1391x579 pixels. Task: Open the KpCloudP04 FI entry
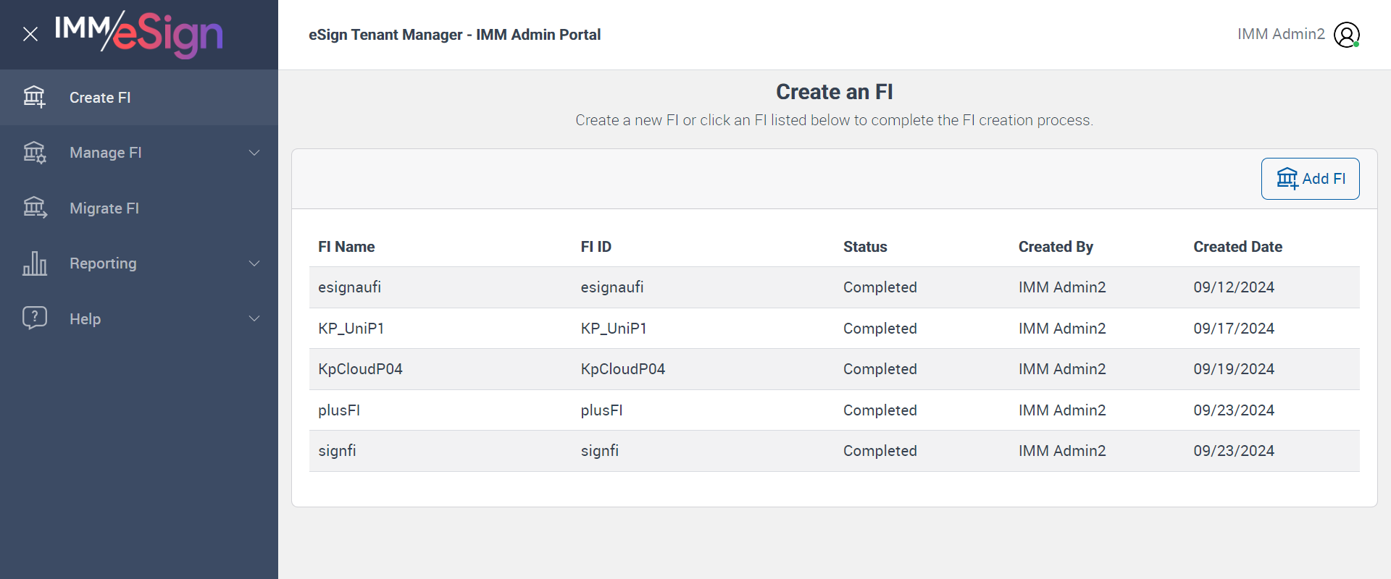tap(360, 369)
